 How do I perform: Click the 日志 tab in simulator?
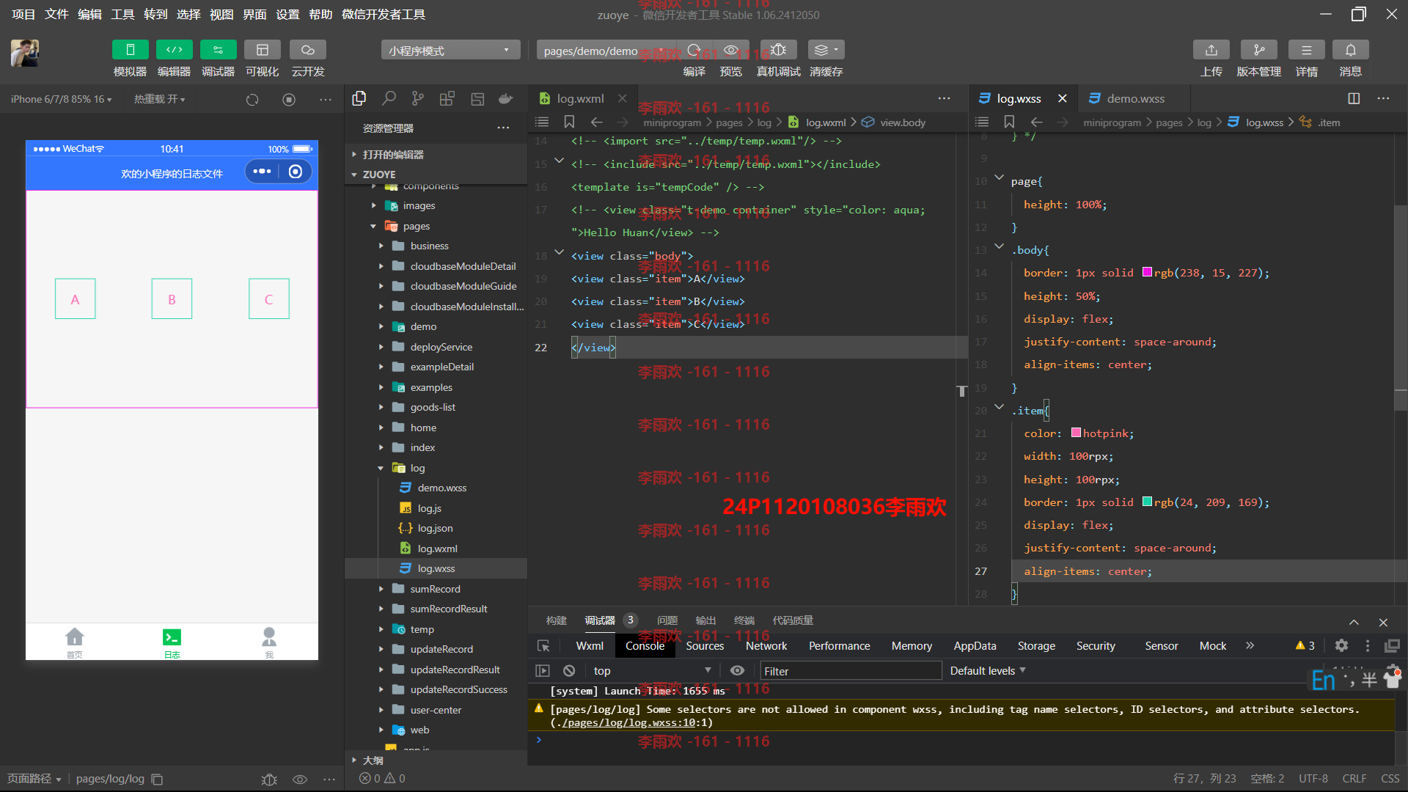pos(172,642)
